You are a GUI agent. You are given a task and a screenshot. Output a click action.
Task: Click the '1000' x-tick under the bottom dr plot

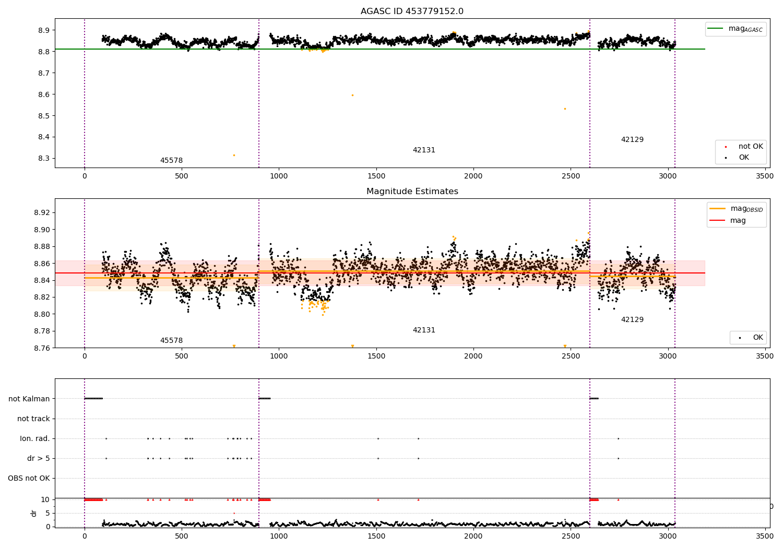click(x=279, y=537)
